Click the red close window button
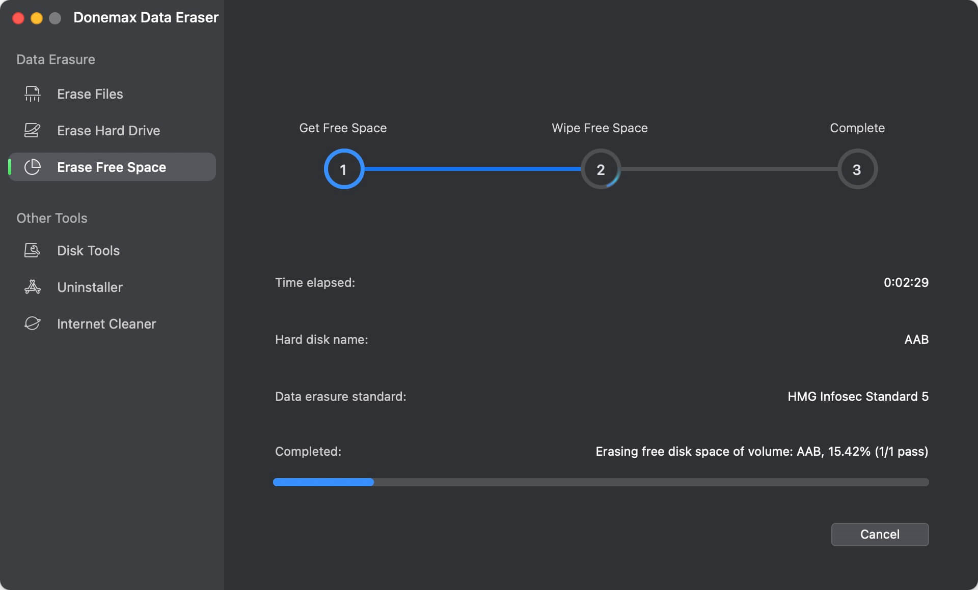Screen dimensions: 978x590 pyautogui.click(x=18, y=18)
